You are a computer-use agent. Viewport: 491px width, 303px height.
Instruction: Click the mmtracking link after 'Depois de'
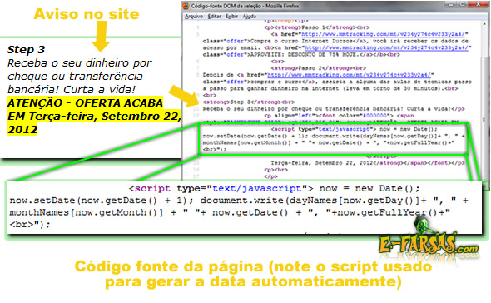pyautogui.click(x=349, y=75)
